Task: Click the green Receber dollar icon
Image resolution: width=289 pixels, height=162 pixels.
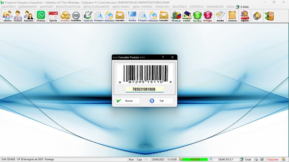Action: coord(197,16)
